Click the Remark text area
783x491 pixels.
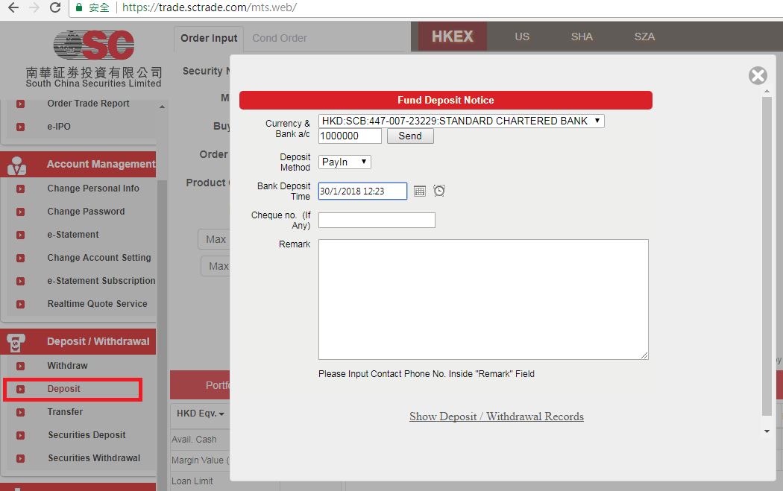pyautogui.click(x=482, y=299)
